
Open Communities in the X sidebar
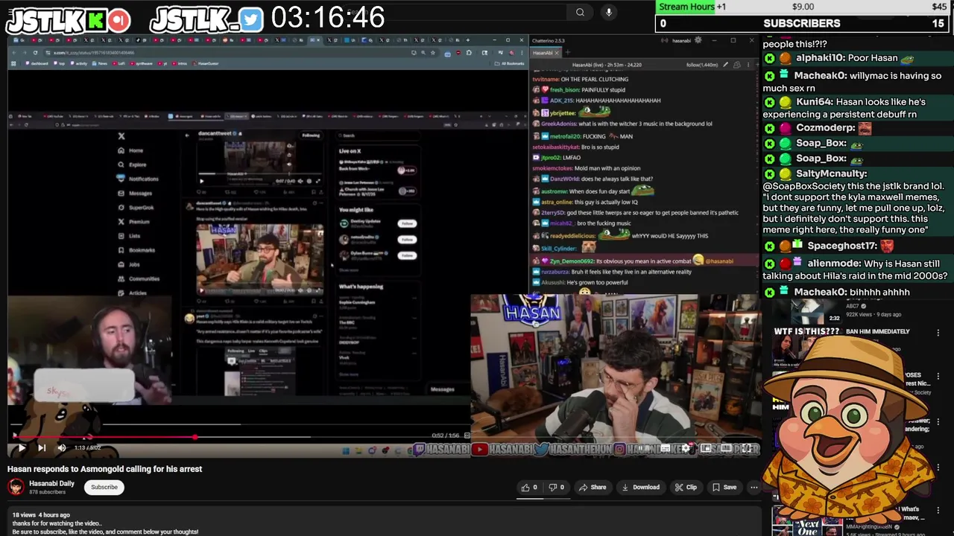tap(139, 278)
